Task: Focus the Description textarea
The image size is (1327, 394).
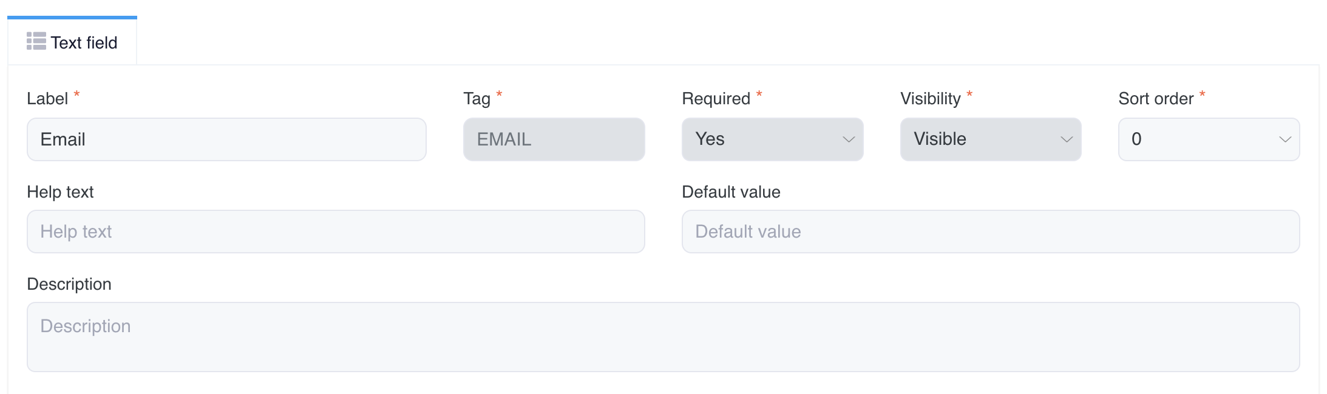Action: [663, 337]
